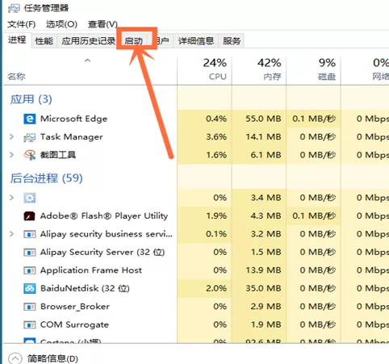
Task: Select the Adobe Flash Player Utility icon
Action: tap(29, 216)
